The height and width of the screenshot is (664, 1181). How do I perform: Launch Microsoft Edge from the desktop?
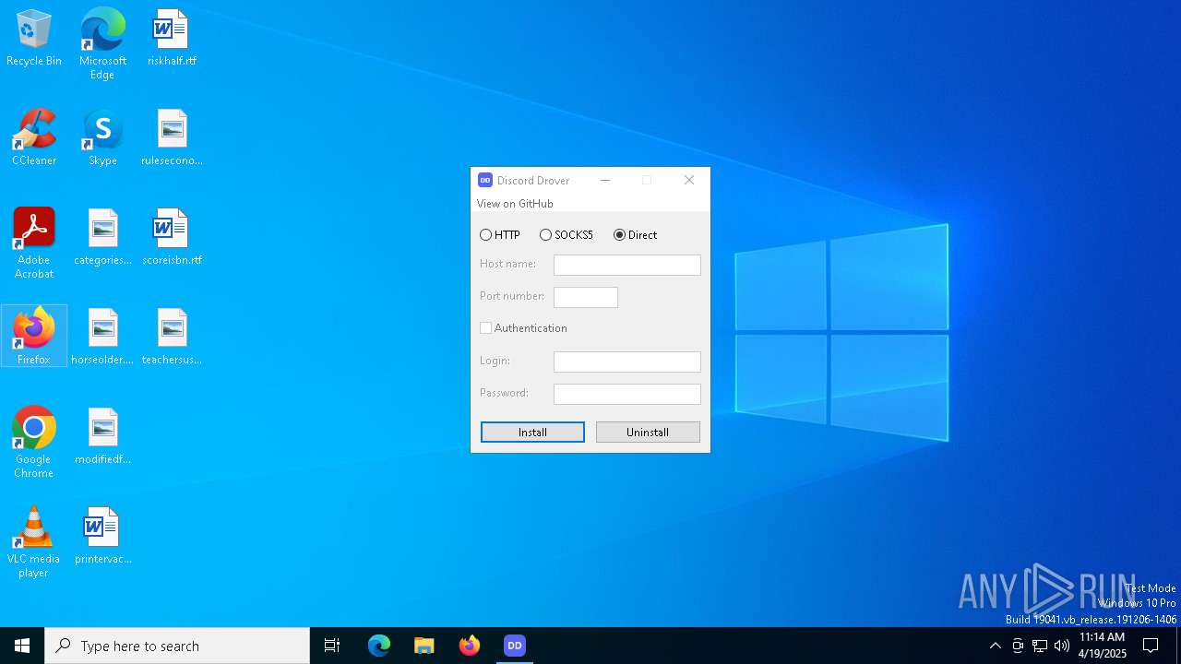pyautogui.click(x=102, y=44)
